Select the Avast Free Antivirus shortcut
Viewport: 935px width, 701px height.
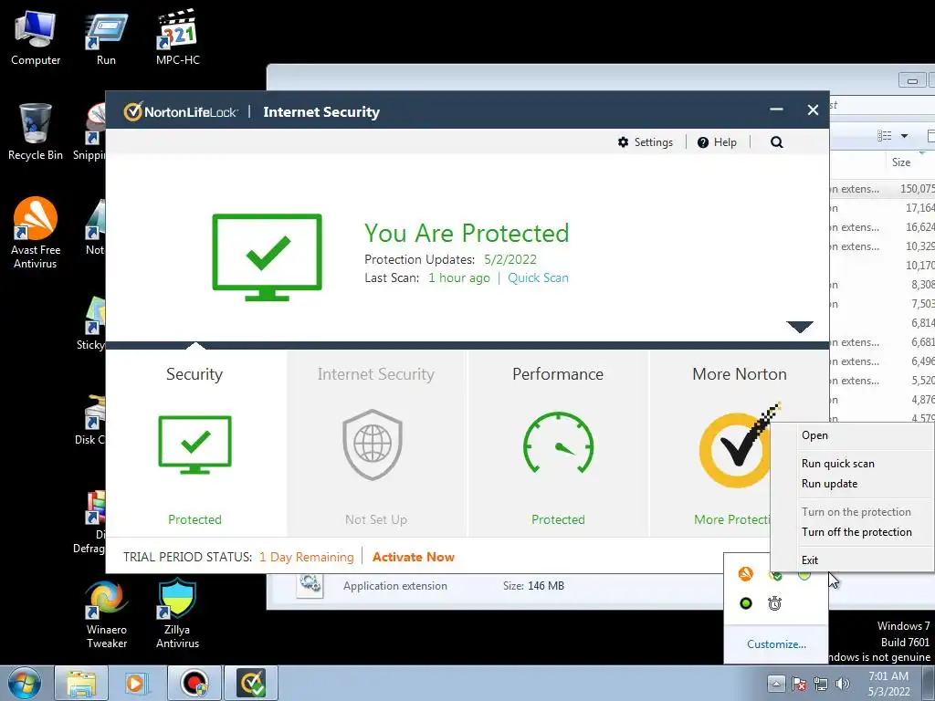[36, 233]
